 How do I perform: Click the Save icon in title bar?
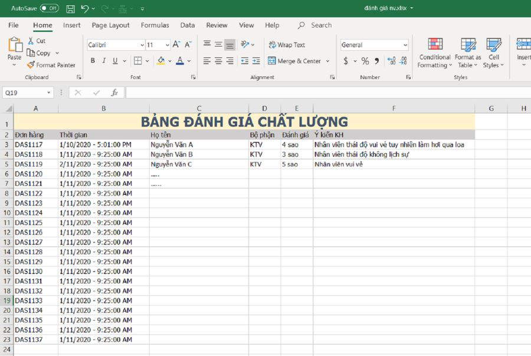pyautogui.click(x=70, y=9)
